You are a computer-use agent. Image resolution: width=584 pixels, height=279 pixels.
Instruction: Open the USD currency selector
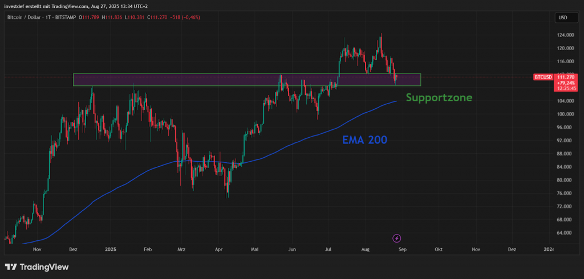click(x=562, y=18)
